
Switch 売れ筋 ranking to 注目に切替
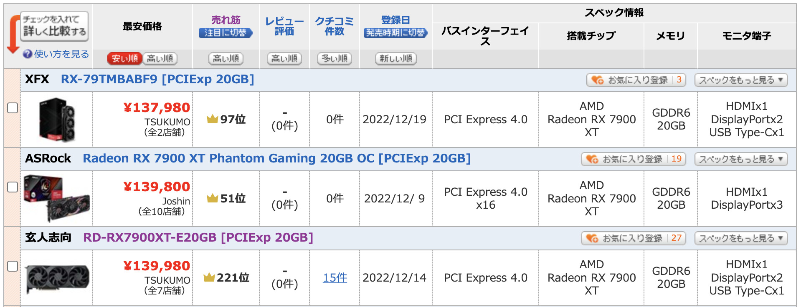pos(226,33)
